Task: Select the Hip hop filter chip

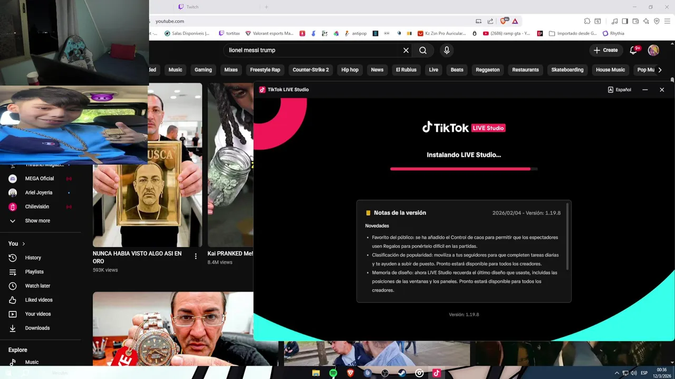Action: (x=350, y=69)
